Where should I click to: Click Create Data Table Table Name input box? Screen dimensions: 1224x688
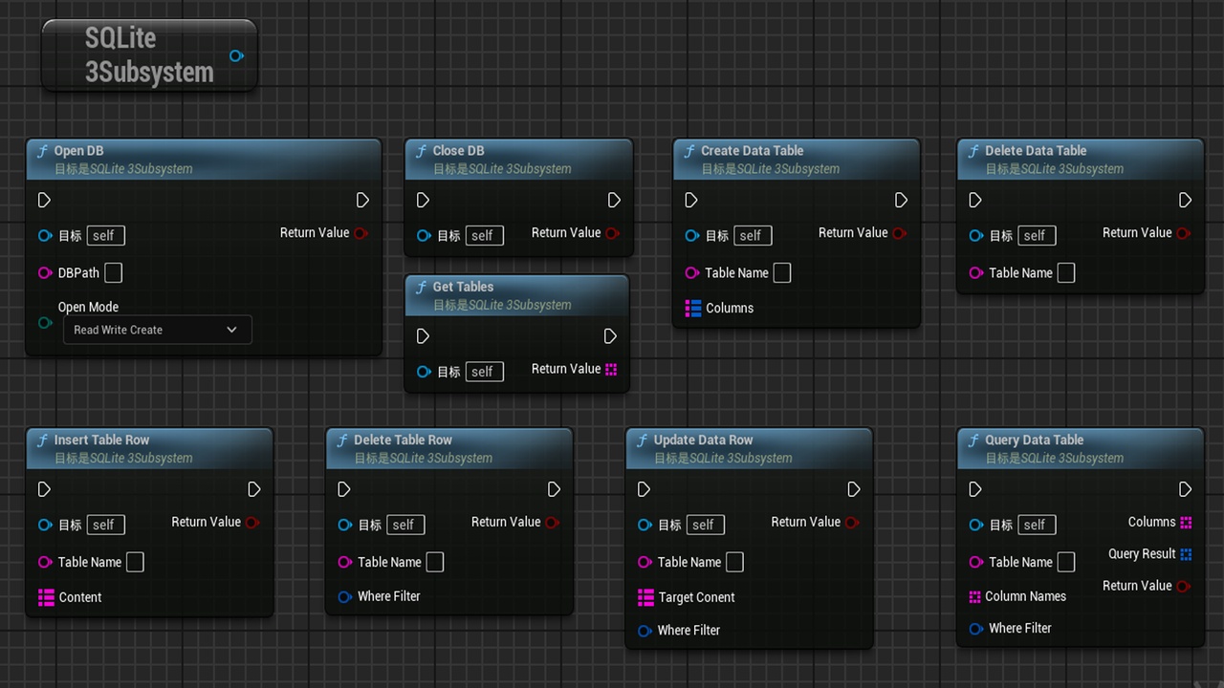[x=781, y=273]
